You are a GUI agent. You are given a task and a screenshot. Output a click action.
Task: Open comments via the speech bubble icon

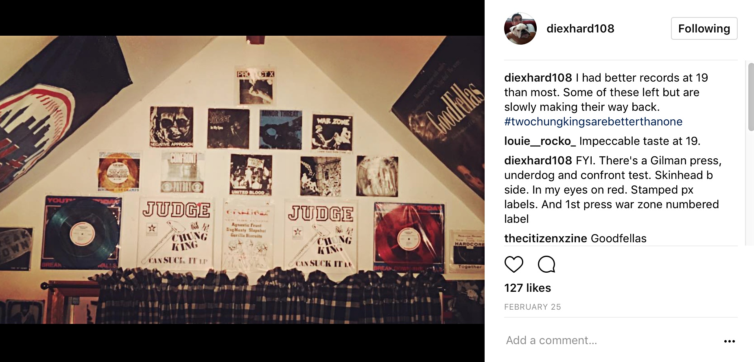click(546, 264)
